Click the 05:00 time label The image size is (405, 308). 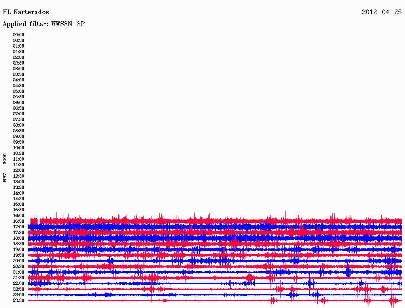coord(18,91)
